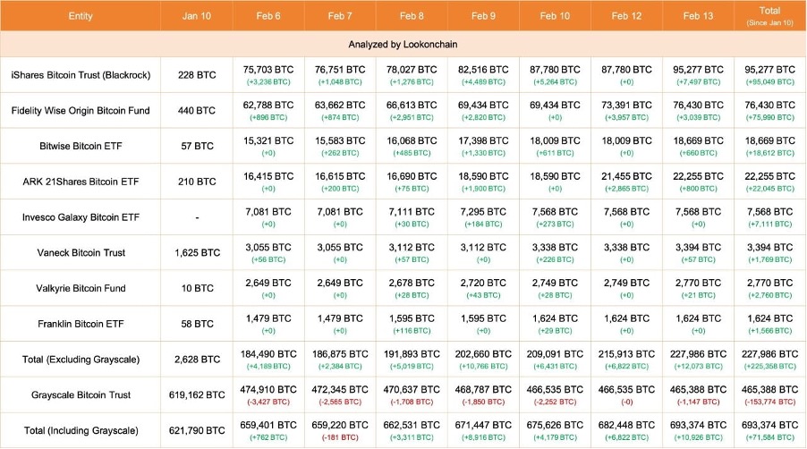Click the "Entity" column header
This screenshot has width=807, height=449.
[80, 16]
